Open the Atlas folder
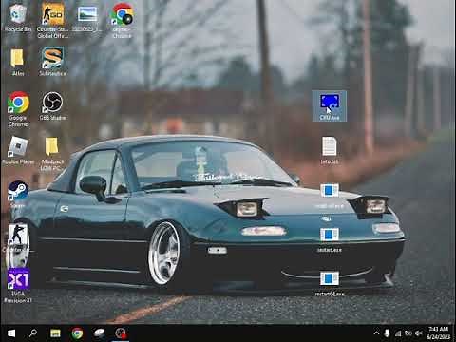 pos(18,62)
